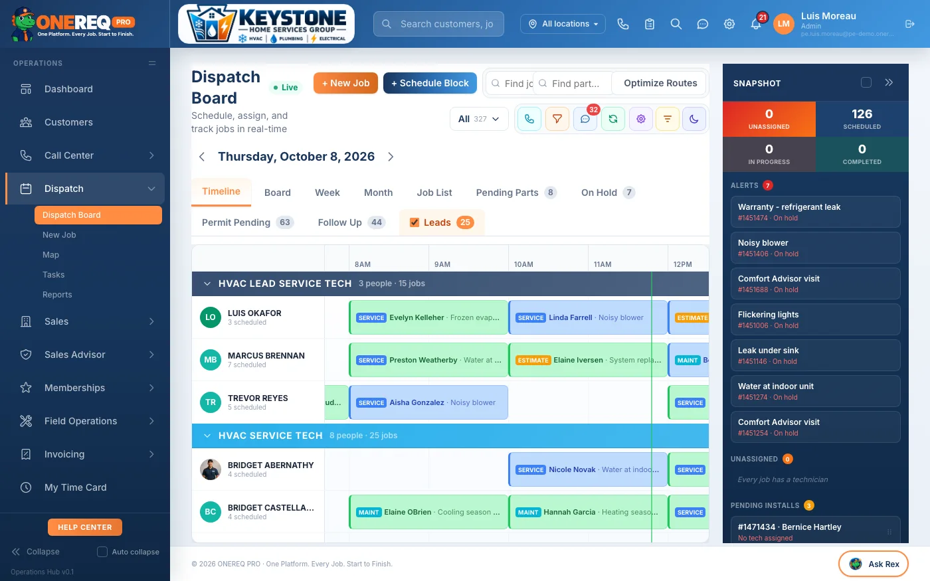Collapse the HVAC Service Tech group

pyautogui.click(x=207, y=436)
